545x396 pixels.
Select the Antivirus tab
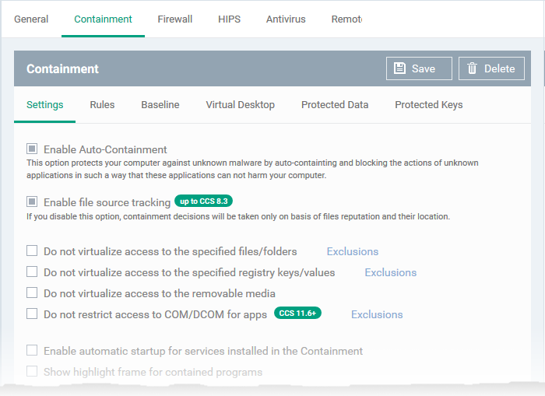[286, 19]
